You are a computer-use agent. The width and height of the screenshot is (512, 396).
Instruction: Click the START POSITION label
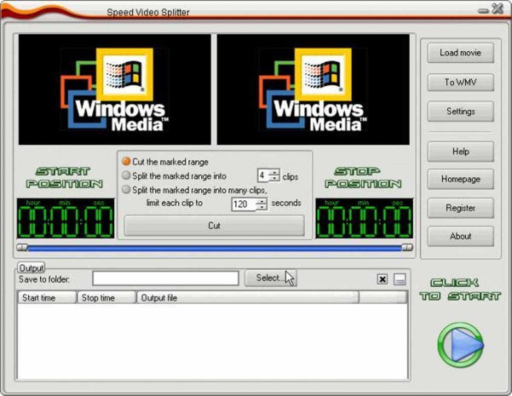pyautogui.click(x=64, y=178)
